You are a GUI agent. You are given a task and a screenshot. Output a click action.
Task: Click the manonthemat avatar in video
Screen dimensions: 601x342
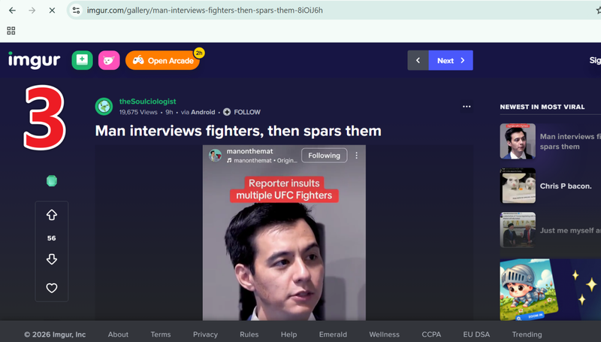tap(215, 156)
